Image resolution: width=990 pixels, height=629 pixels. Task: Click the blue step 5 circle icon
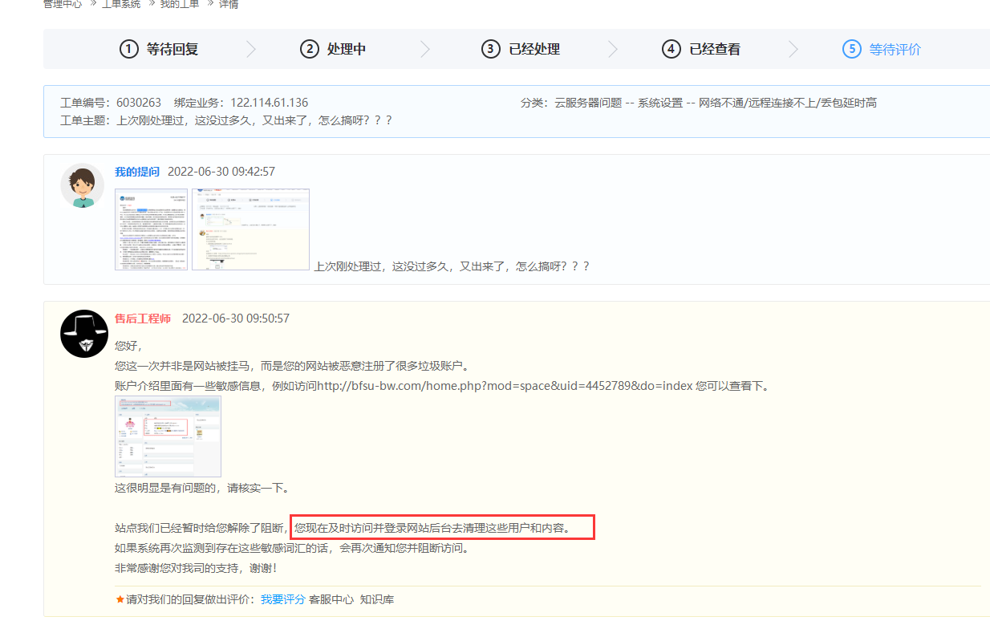[851, 49]
